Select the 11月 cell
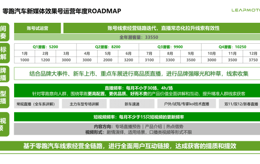 (x=233, y=53)
